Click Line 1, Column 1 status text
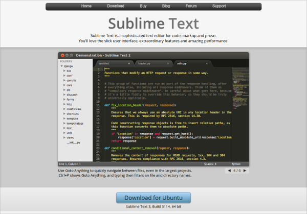The image size is (307, 214). click(x=70, y=164)
